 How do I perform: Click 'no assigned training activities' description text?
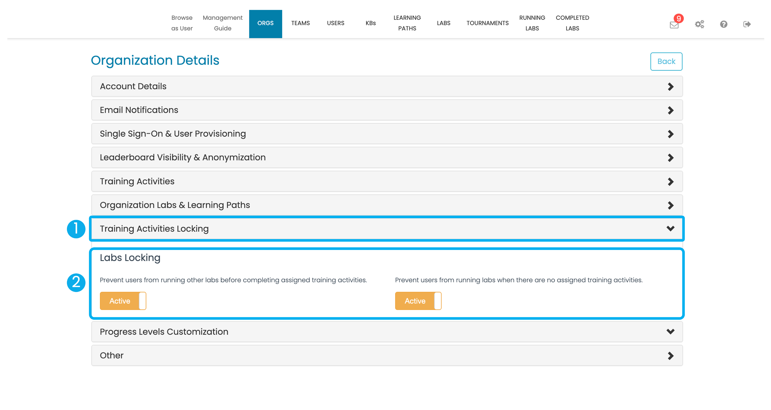[519, 280]
